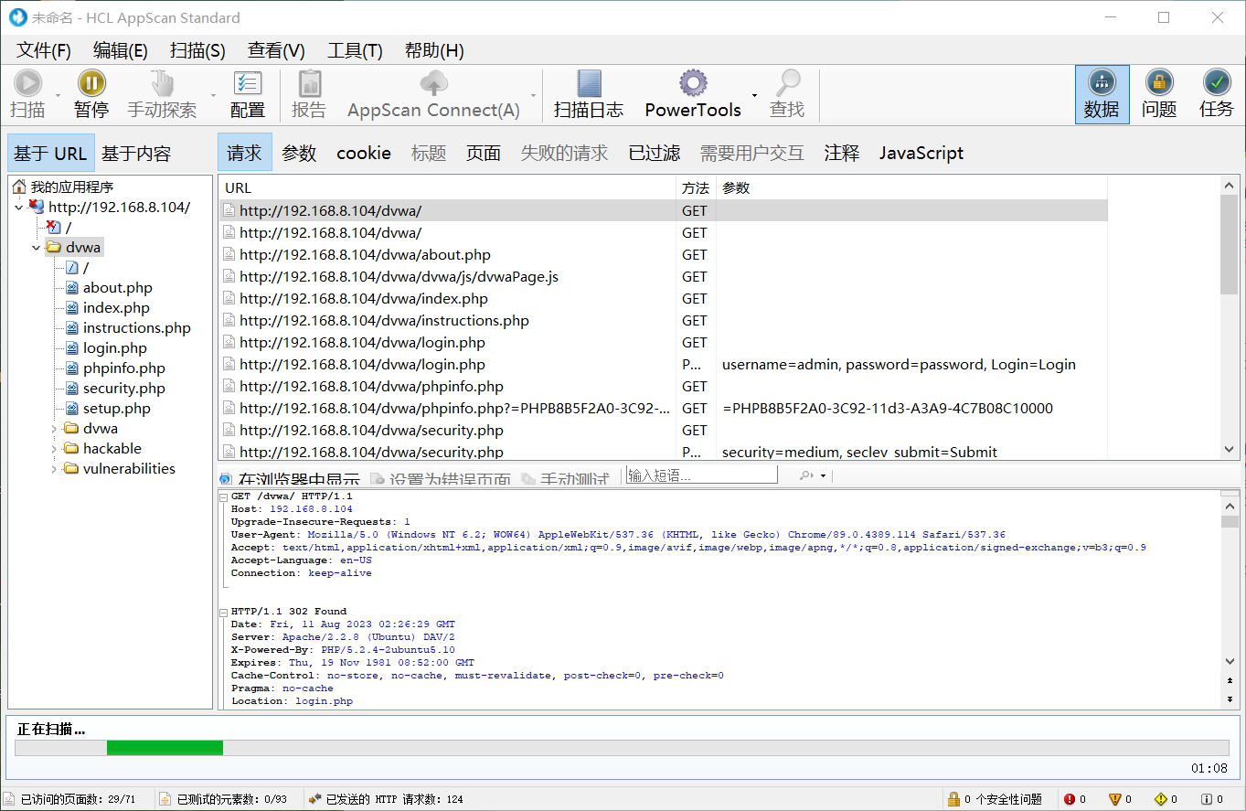This screenshot has height=811, width=1246.
Task: Open the 工具(T) menu
Action: 355,50
